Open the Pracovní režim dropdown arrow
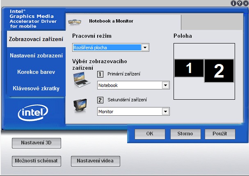Image resolution: width=249 pixels, height=176 pixels. 145,47
